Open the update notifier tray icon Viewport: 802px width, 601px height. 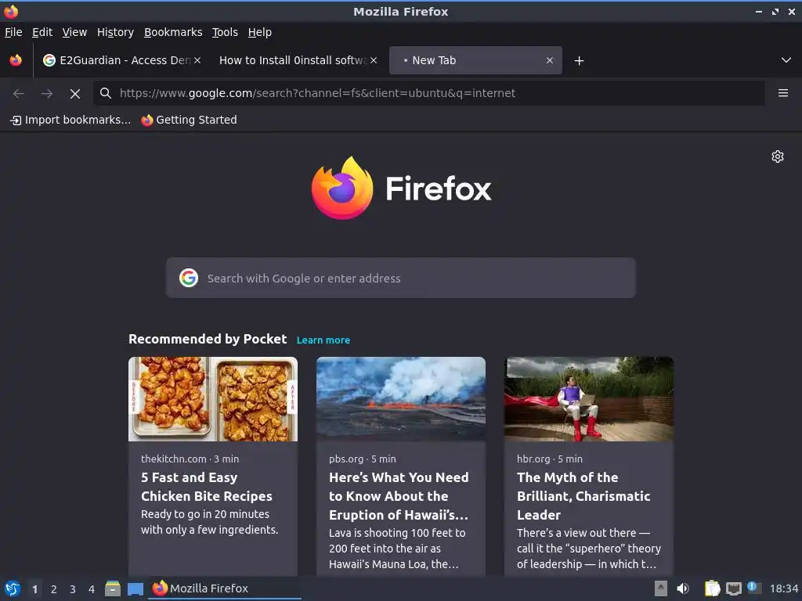754,588
